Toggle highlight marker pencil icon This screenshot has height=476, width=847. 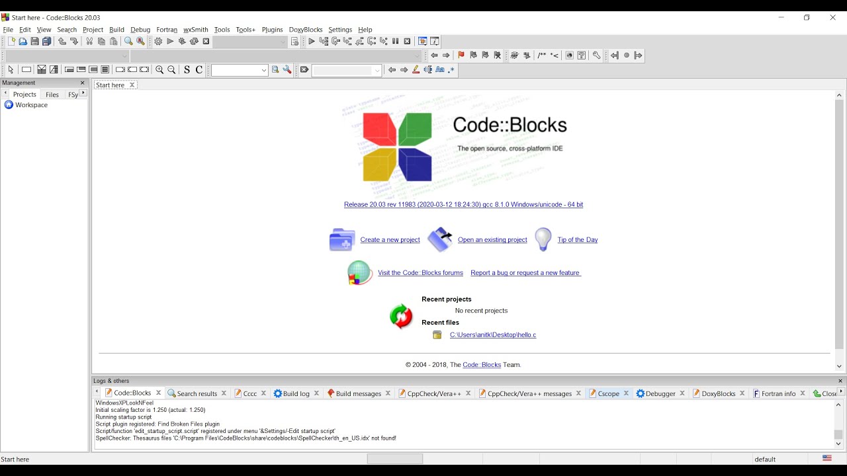[x=416, y=70]
